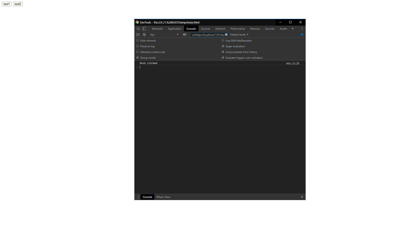Enable Selected context only checkbox
Viewport: 420px width, 225px height.
pyautogui.click(x=138, y=52)
